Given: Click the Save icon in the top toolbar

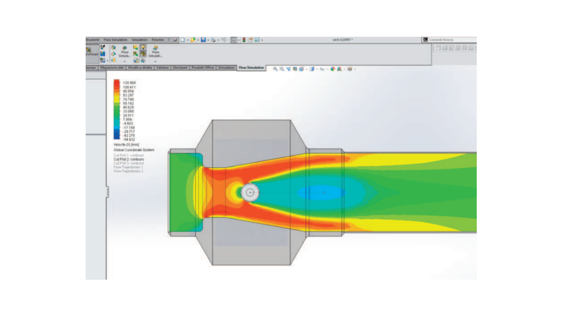Looking at the screenshot, I should (x=203, y=40).
